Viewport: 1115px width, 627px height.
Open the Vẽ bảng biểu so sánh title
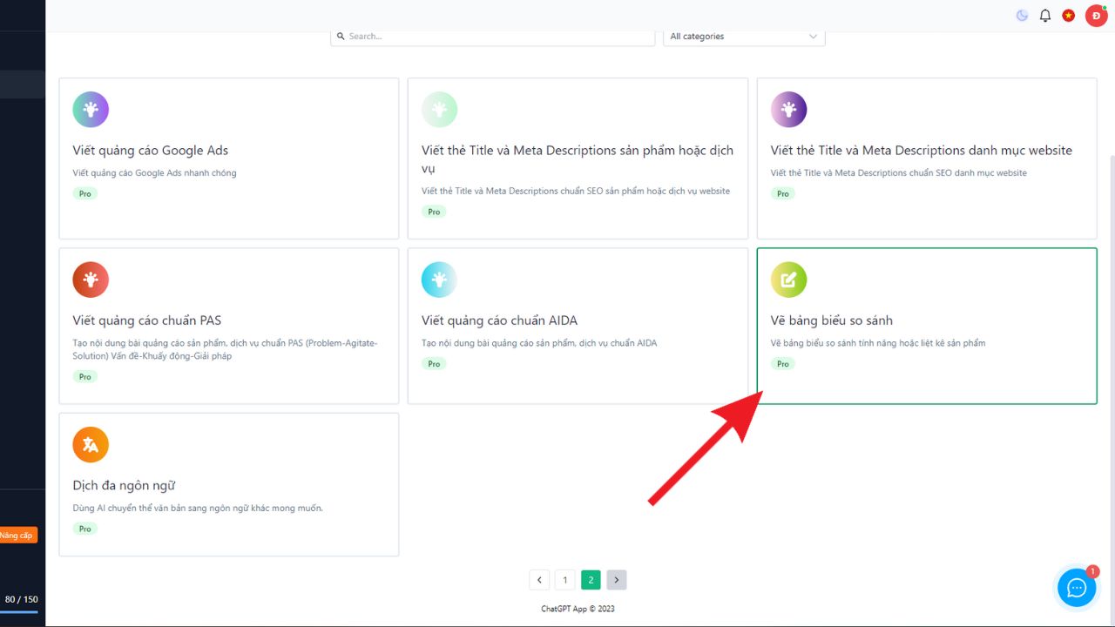pyautogui.click(x=832, y=320)
